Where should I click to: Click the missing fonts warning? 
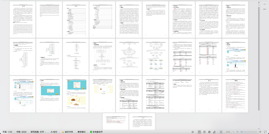tap(68, 132)
